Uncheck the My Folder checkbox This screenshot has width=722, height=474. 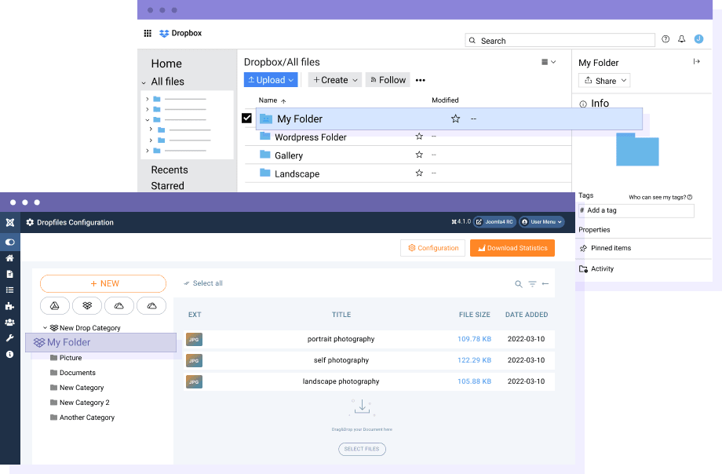pyautogui.click(x=246, y=118)
